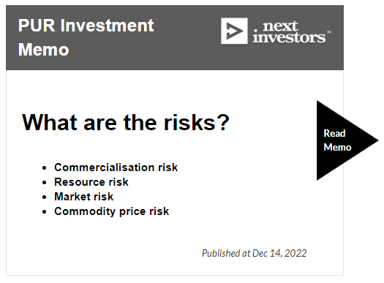Image resolution: width=384 pixels, height=283 pixels.
Task: Click the word 'Read' on the arrow
Action: [x=334, y=133]
